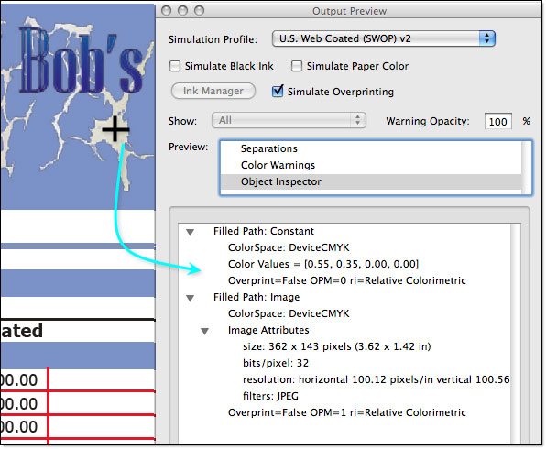Click the red window close button
This screenshot has height=449, width=546.
(167, 11)
